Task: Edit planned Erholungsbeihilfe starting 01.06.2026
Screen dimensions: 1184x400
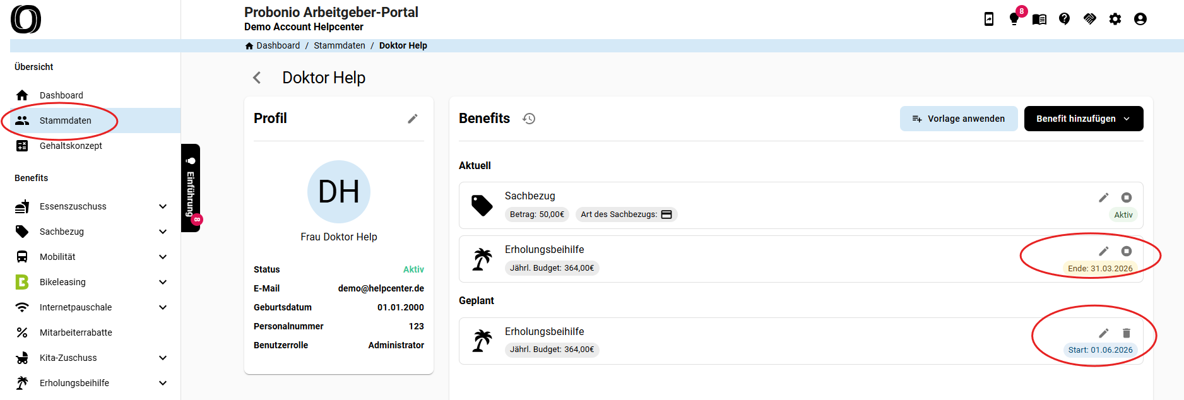Action: (x=1104, y=333)
